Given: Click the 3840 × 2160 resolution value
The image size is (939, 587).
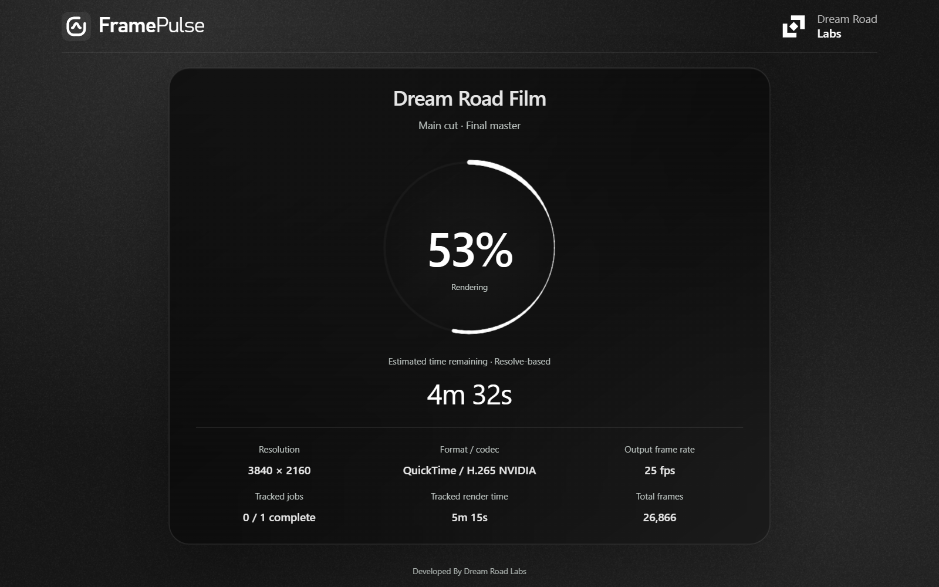Looking at the screenshot, I should pyautogui.click(x=279, y=471).
